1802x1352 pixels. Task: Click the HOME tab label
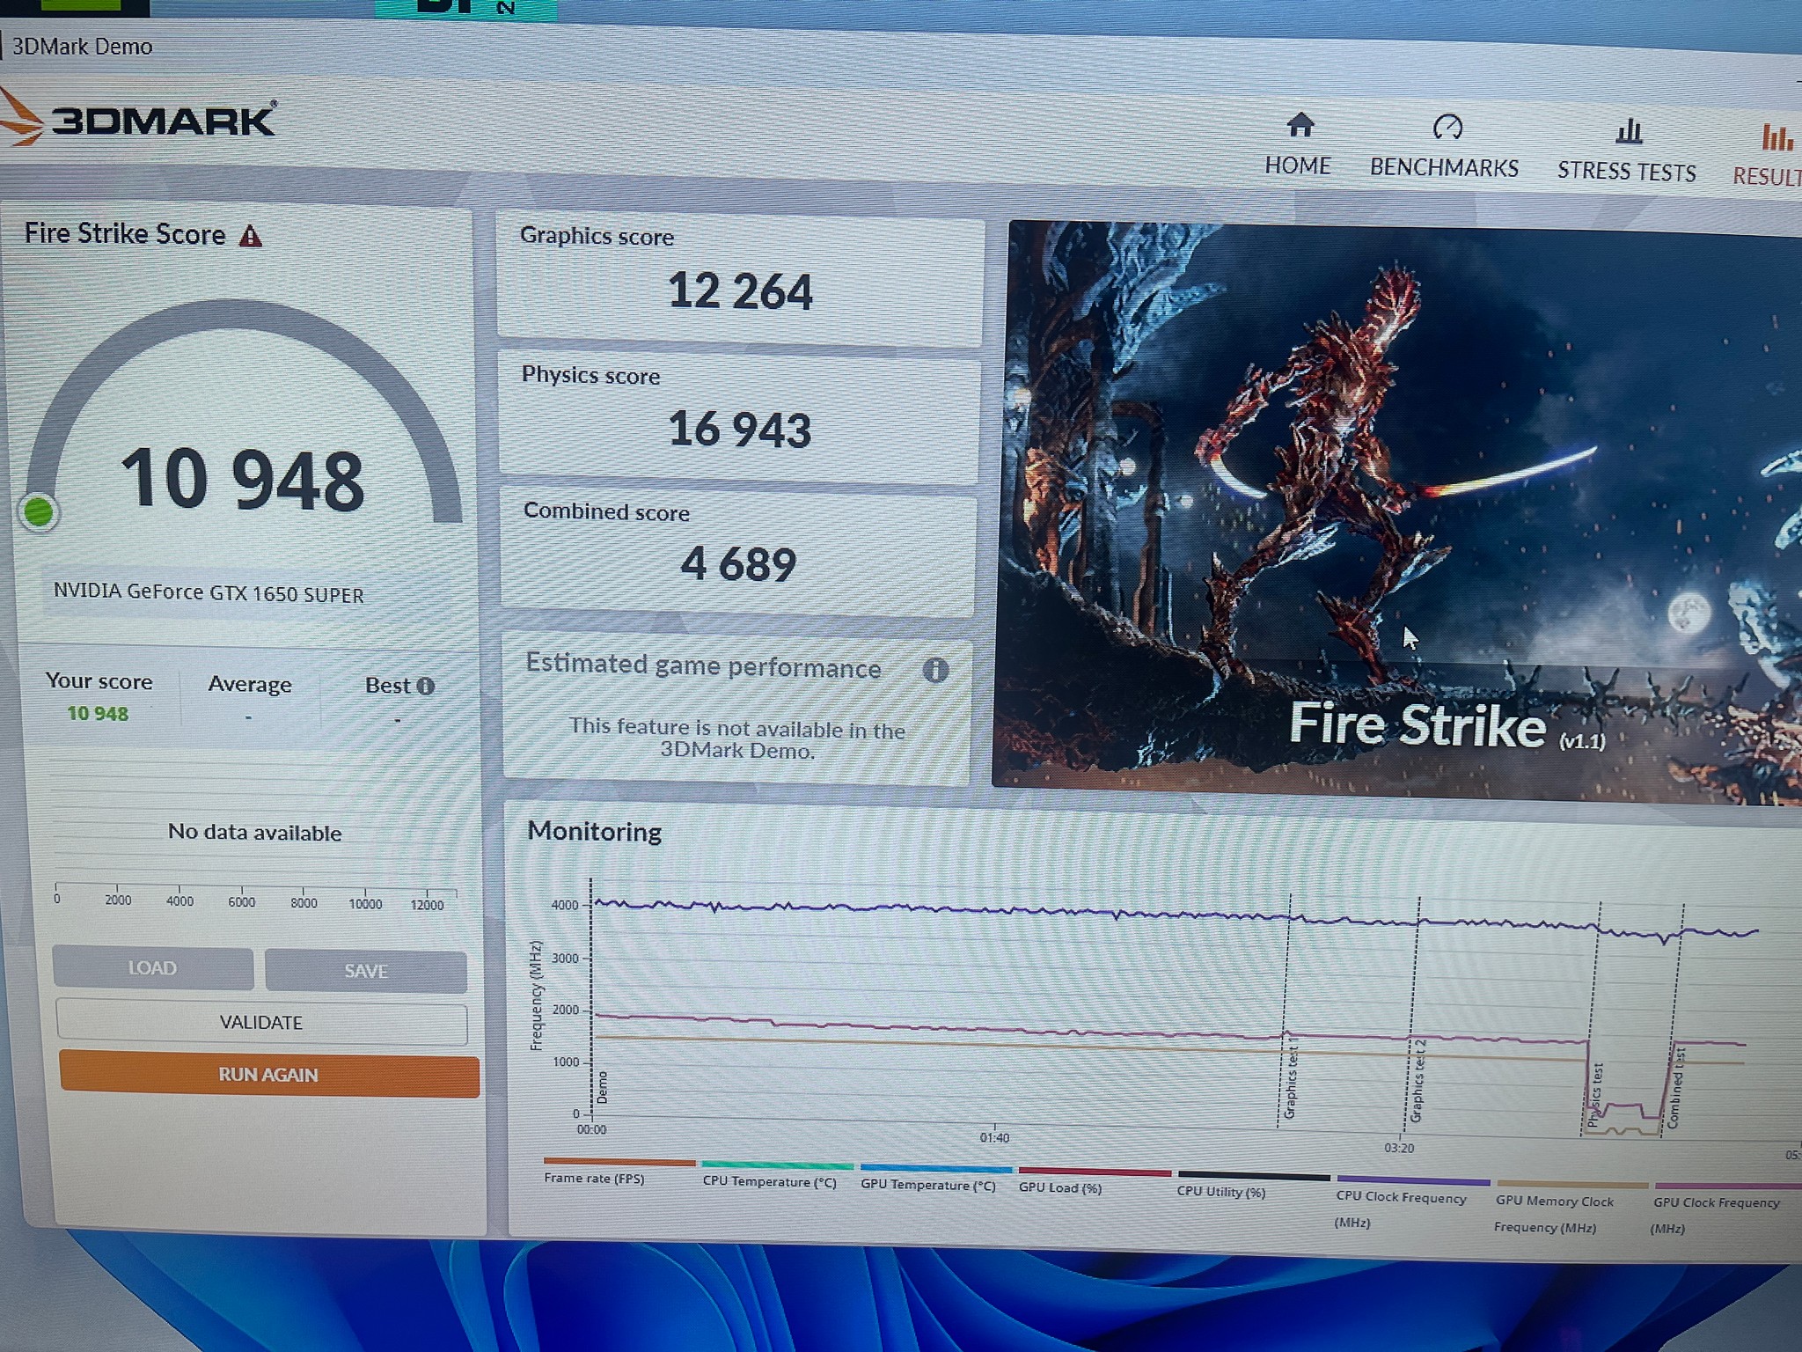1298,165
